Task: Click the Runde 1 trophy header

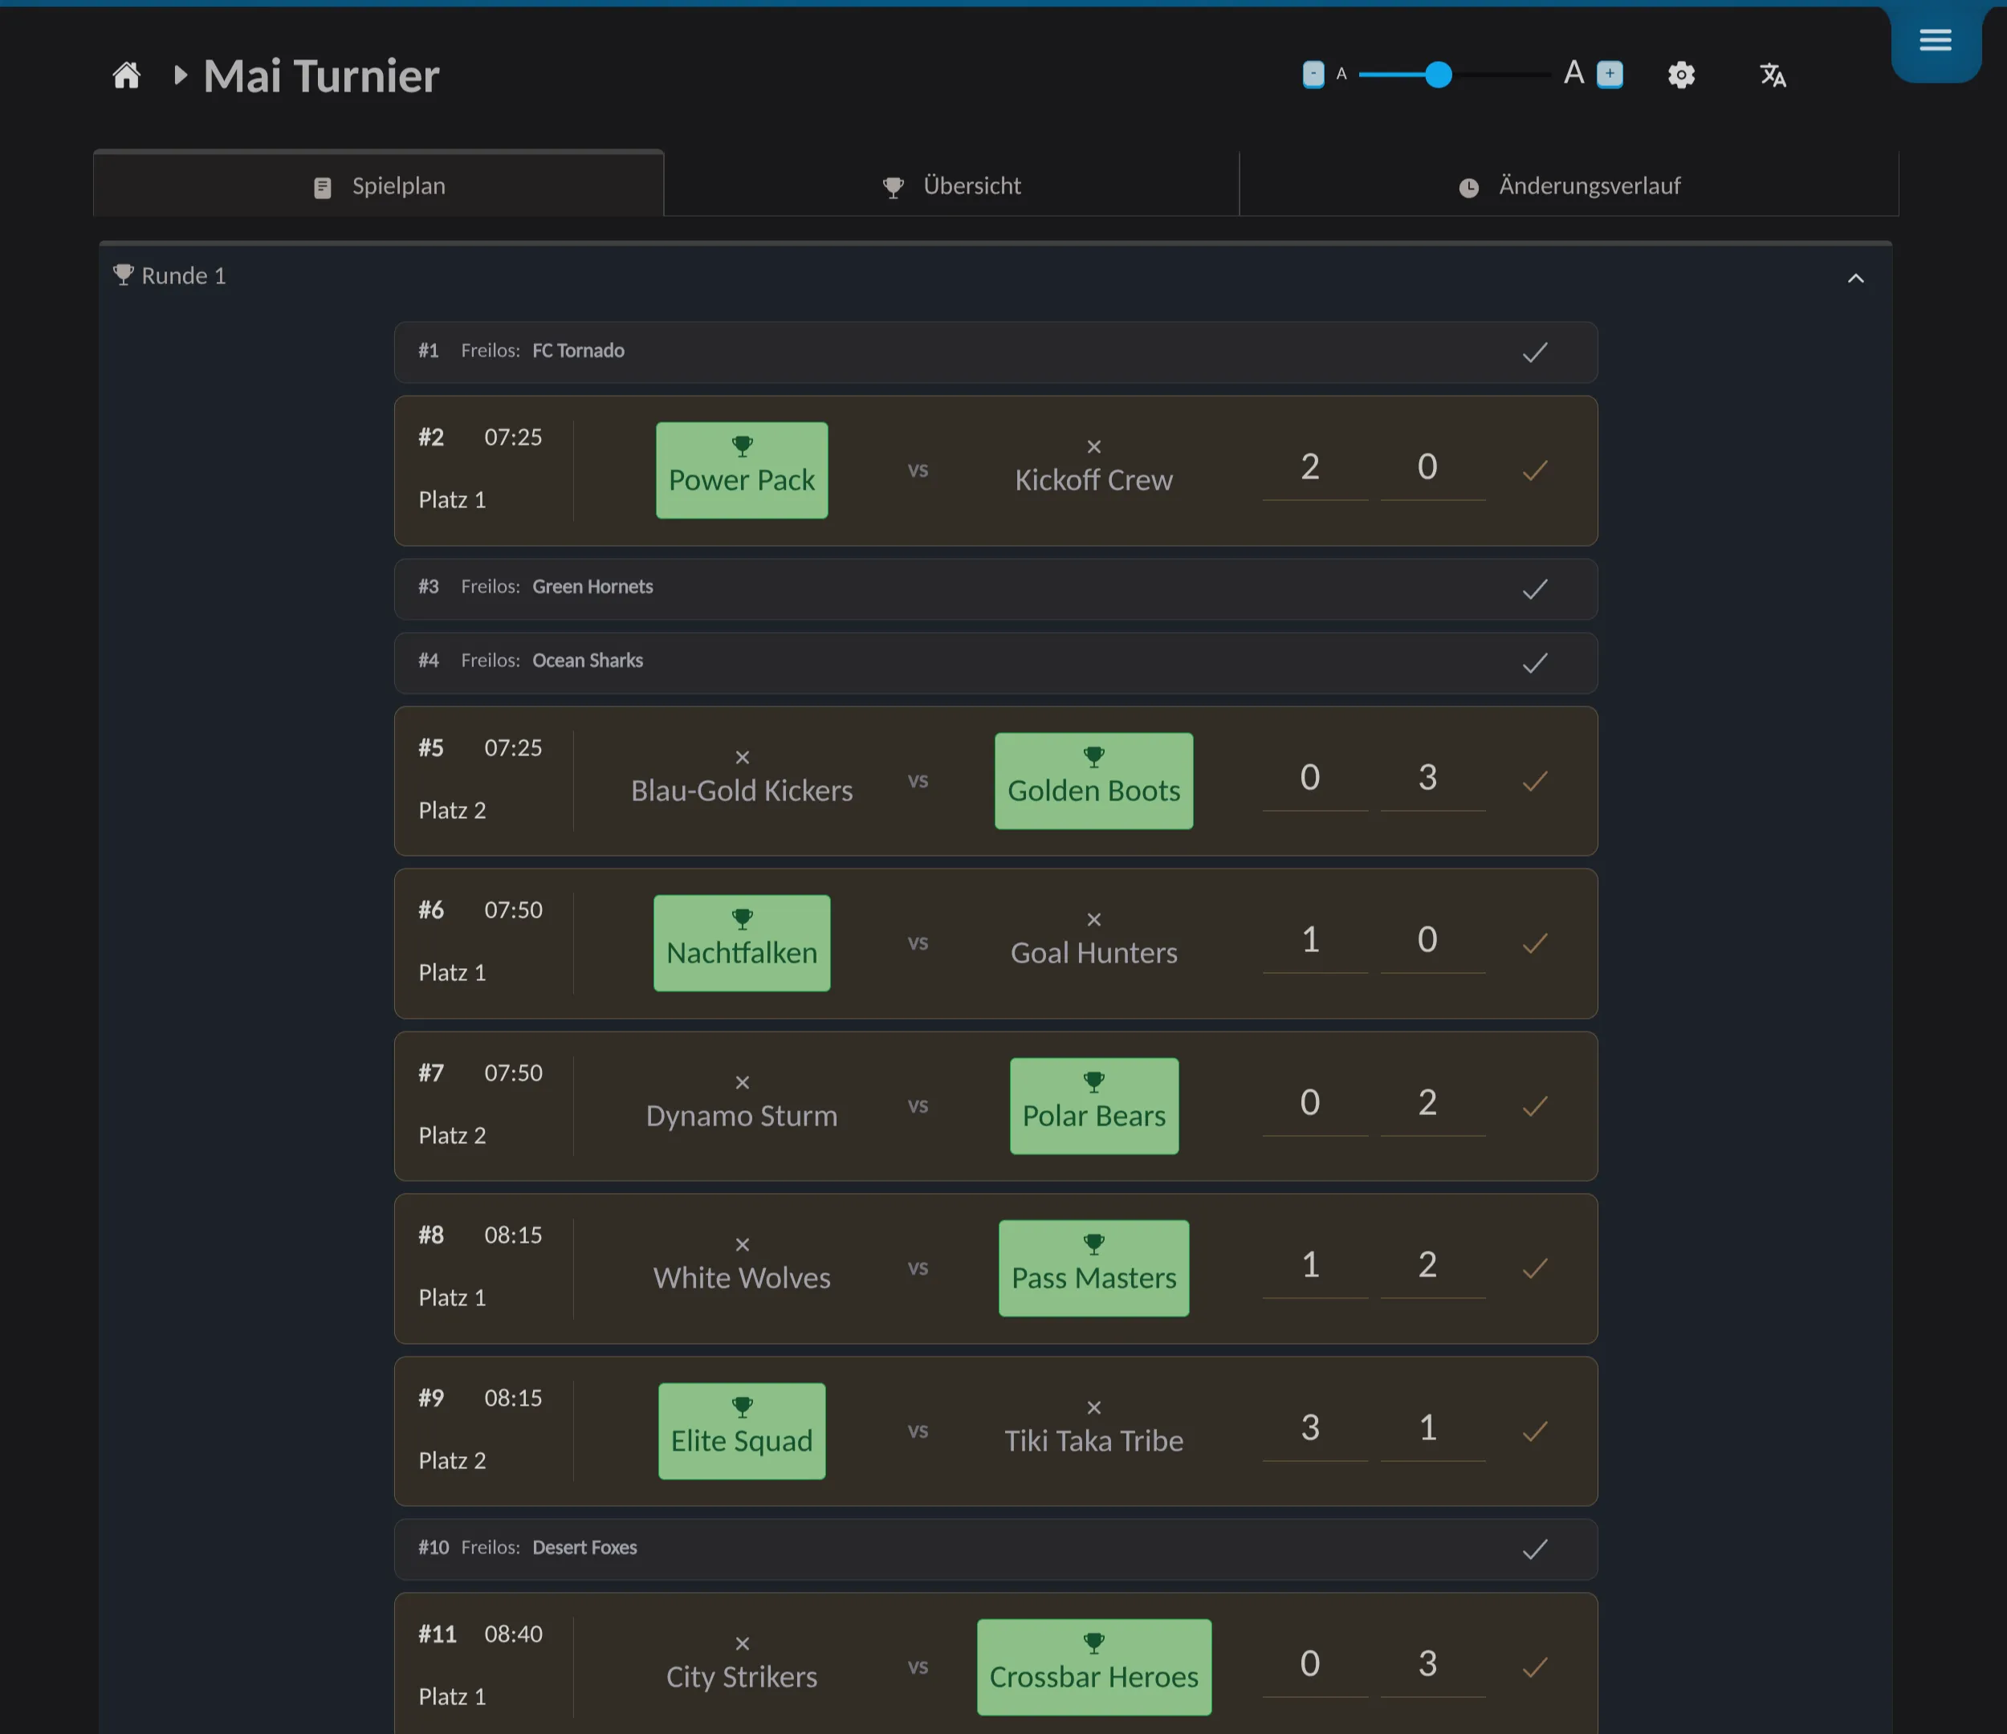Action: (x=170, y=276)
